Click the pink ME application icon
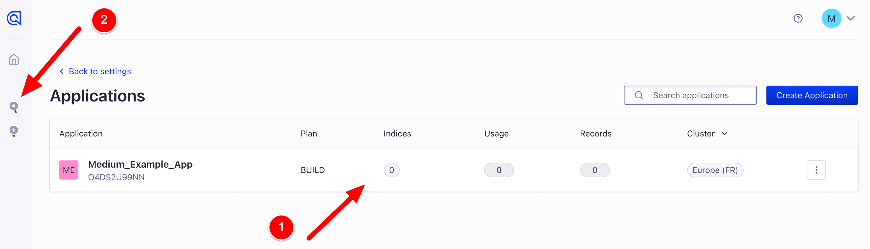 69,170
